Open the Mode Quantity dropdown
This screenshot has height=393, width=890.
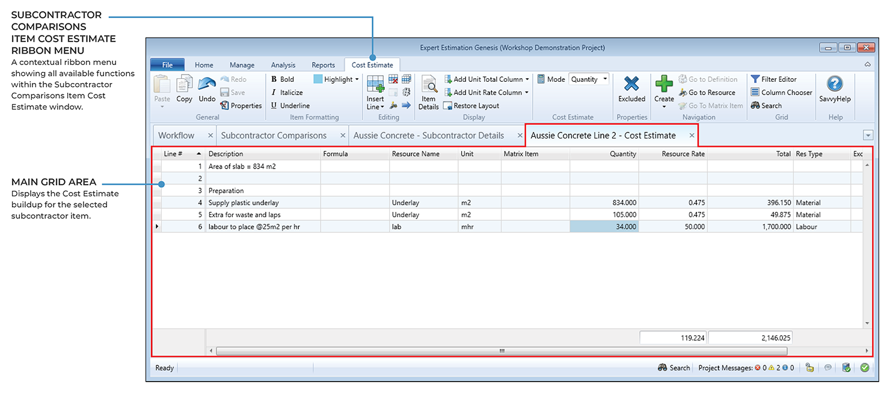pos(605,79)
